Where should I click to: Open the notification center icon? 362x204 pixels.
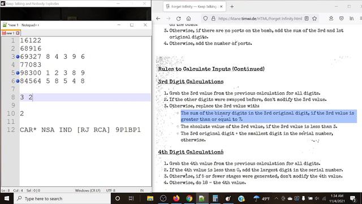[x=353, y=198]
